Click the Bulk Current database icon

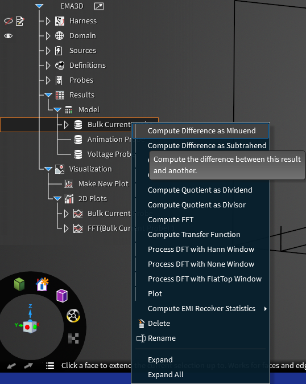[78, 125]
